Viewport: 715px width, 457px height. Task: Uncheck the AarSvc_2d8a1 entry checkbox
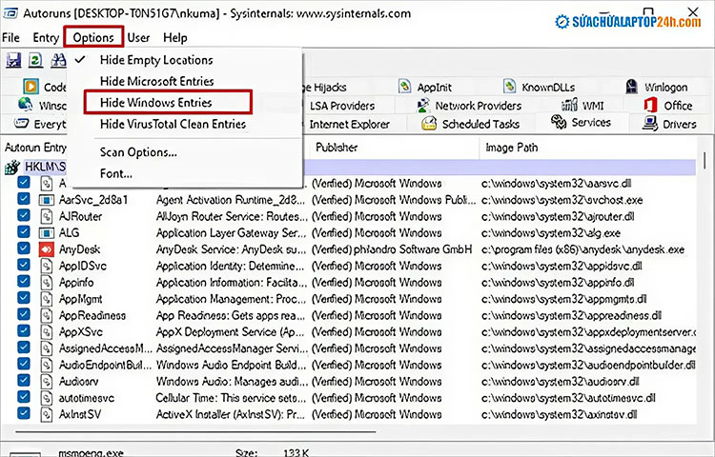pos(24,199)
